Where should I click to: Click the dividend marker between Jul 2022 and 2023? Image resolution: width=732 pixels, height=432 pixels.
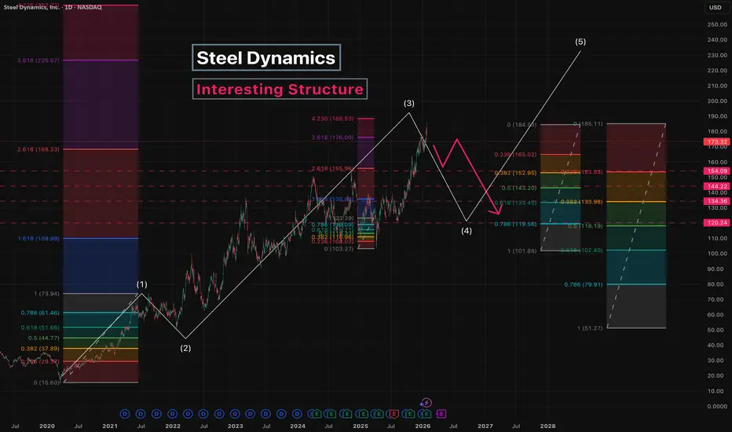coord(219,414)
